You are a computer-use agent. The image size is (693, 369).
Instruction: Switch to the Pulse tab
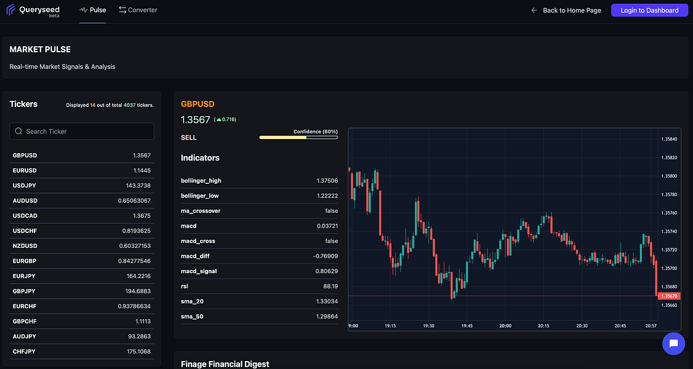click(x=92, y=10)
